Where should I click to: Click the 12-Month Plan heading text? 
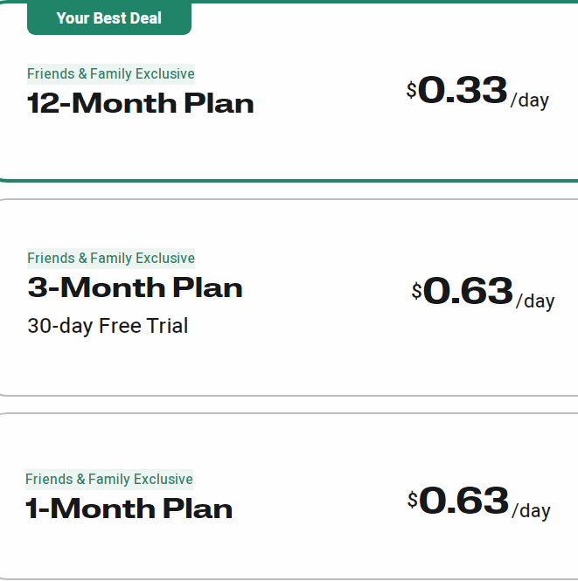tap(140, 104)
